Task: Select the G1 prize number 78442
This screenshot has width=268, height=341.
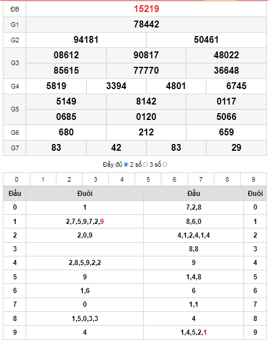Action: click(147, 25)
